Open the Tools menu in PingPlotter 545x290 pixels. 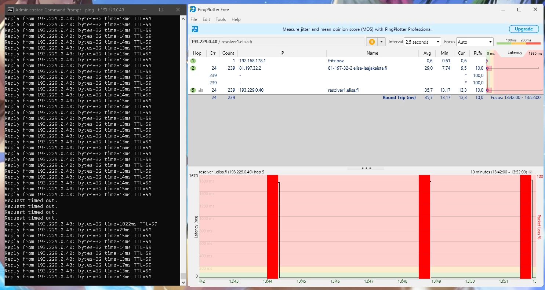coord(221,19)
